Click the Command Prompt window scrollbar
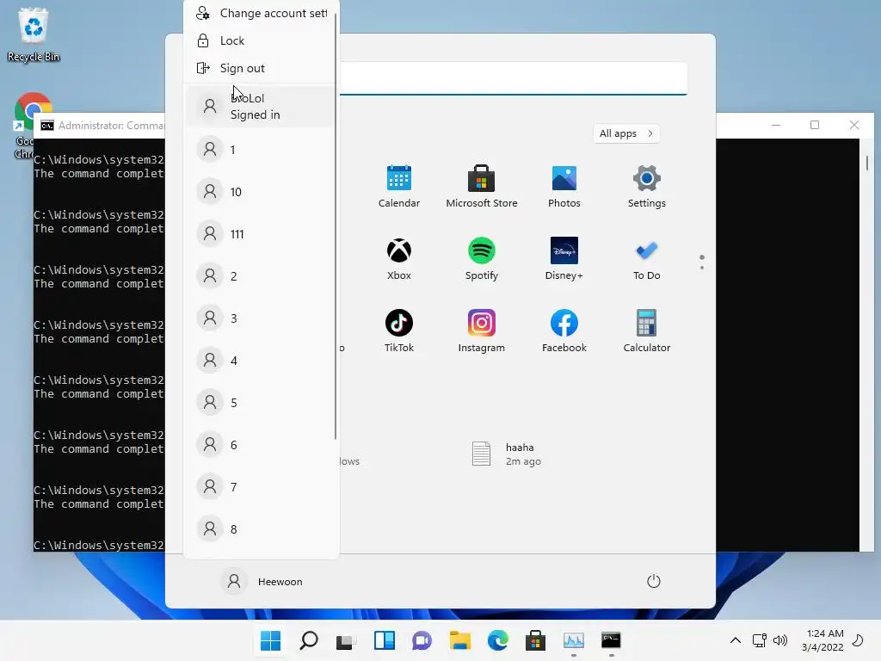This screenshot has height=661, width=881. coord(867,163)
